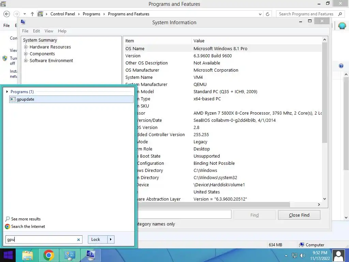Open the Lock button arrow menu
This screenshot has width=349, height=262.
click(111, 239)
